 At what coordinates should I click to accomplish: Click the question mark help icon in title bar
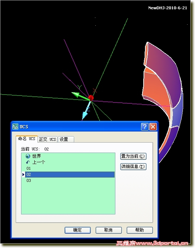pos(145,127)
